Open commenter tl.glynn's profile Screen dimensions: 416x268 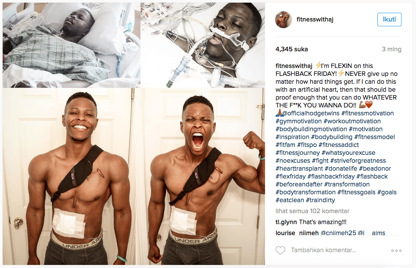pyautogui.click(x=286, y=222)
